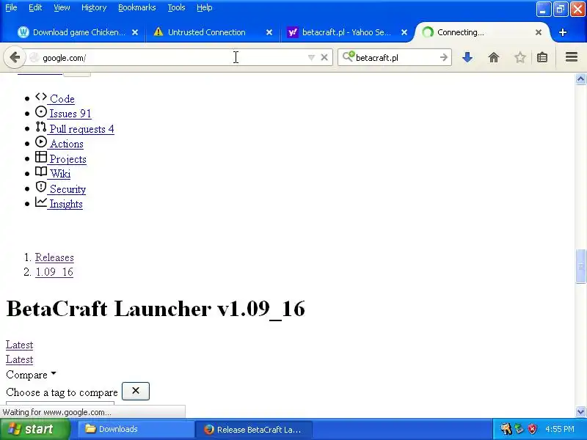Click the second Latest link
The width and height of the screenshot is (587, 440).
pos(20,359)
